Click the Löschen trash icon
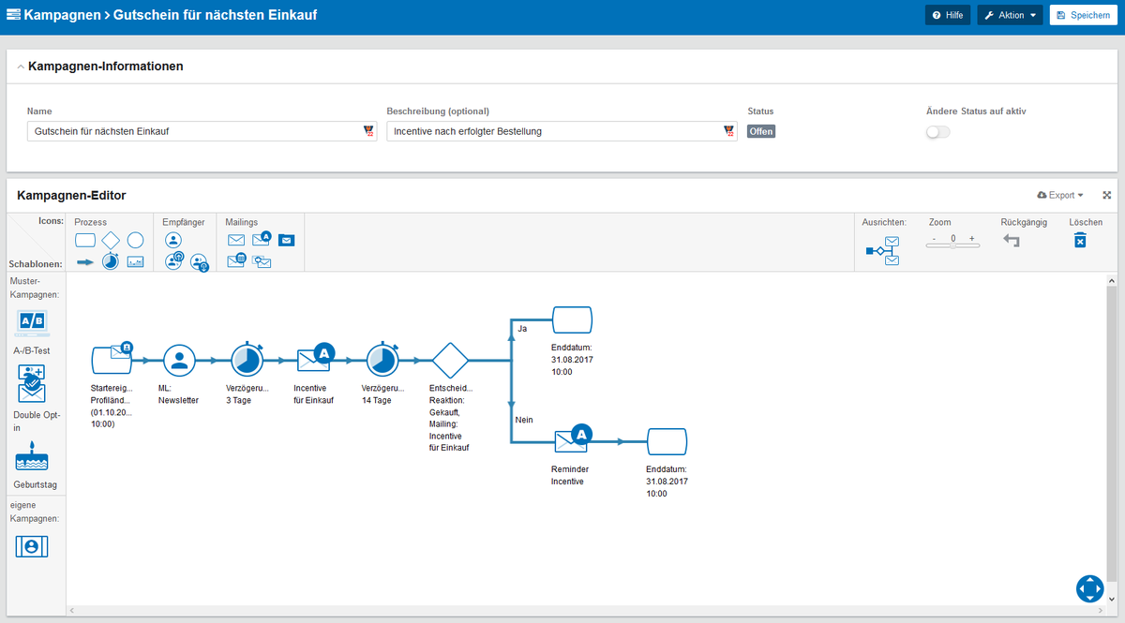Image resolution: width=1125 pixels, height=623 pixels. (x=1080, y=241)
